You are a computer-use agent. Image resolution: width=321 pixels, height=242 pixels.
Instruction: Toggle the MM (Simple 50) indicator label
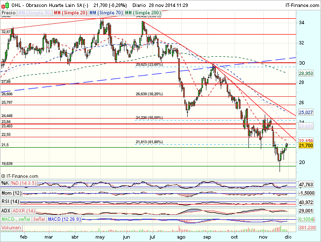click(35, 13)
